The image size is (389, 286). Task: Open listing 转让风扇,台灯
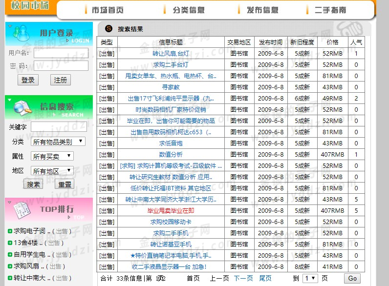click(171, 54)
